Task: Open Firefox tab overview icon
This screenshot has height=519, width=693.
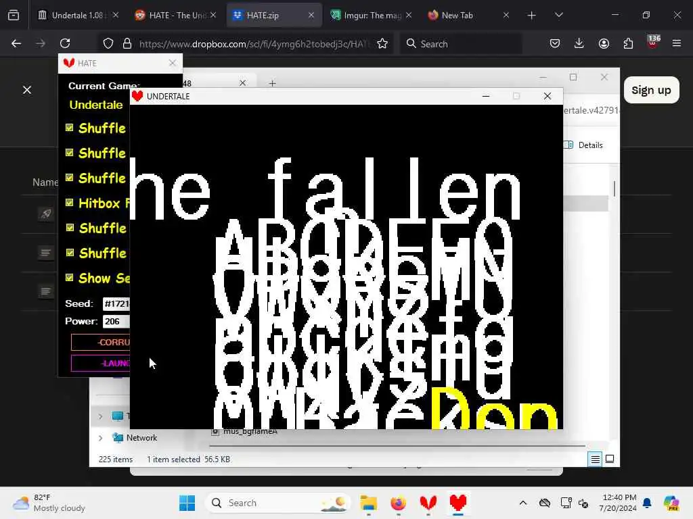Action: tap(14, 15)
